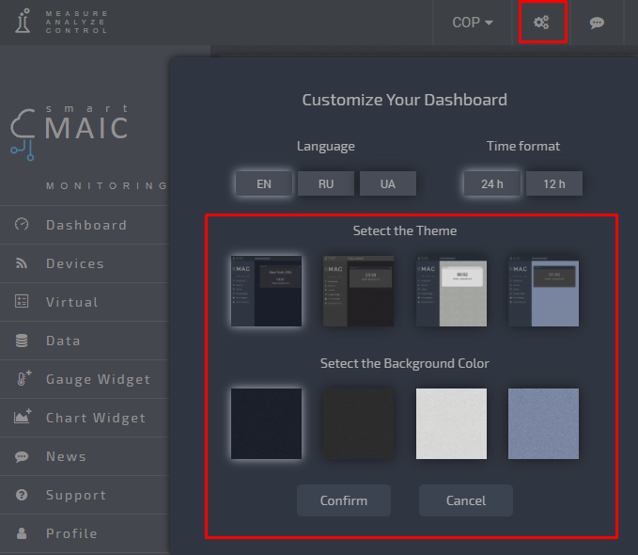Select UA language option

[x=388, y=183]
